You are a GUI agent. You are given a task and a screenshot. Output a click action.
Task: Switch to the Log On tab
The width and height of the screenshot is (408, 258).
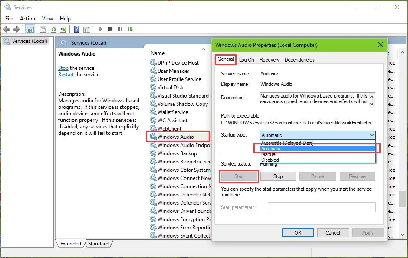coord(247,60)
